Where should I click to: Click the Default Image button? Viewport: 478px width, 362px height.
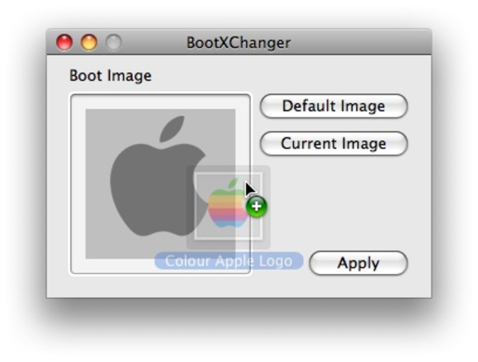pyautogui.click(x=333, y=106)
